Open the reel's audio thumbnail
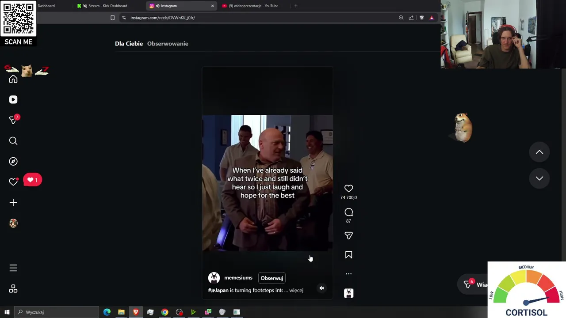The height and width of the screenshot is (318, 566). (348, 293)
